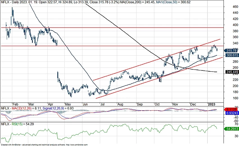The width and height of the screenshot is (239, 146).
Task: Click the 280 price axis label
Action: pos(235,61)
